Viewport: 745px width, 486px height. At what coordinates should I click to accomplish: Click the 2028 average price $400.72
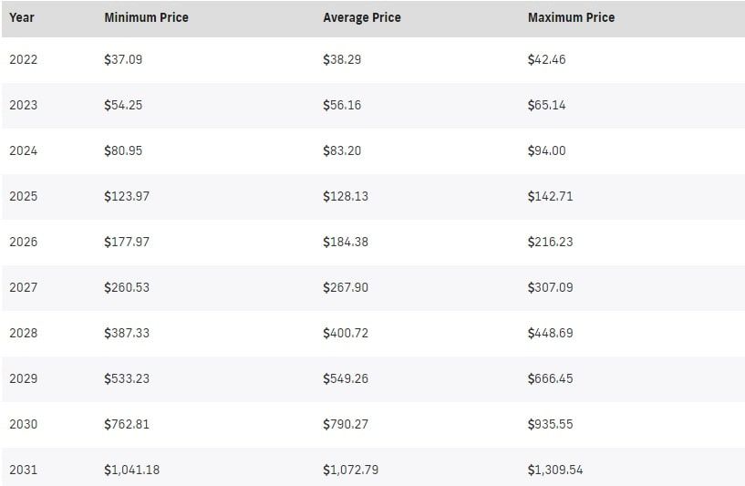point(346,333)
